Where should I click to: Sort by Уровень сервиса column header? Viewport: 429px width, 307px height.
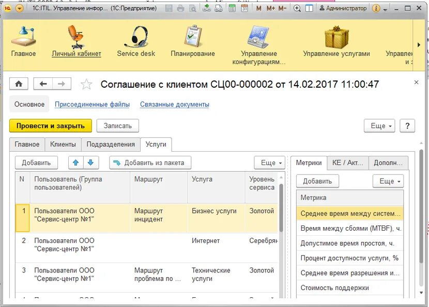pos(262,187)
